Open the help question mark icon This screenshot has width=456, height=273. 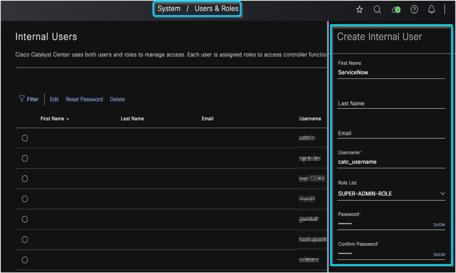414,10
